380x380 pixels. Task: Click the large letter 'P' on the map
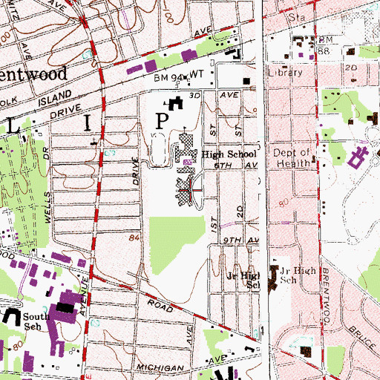162,121
